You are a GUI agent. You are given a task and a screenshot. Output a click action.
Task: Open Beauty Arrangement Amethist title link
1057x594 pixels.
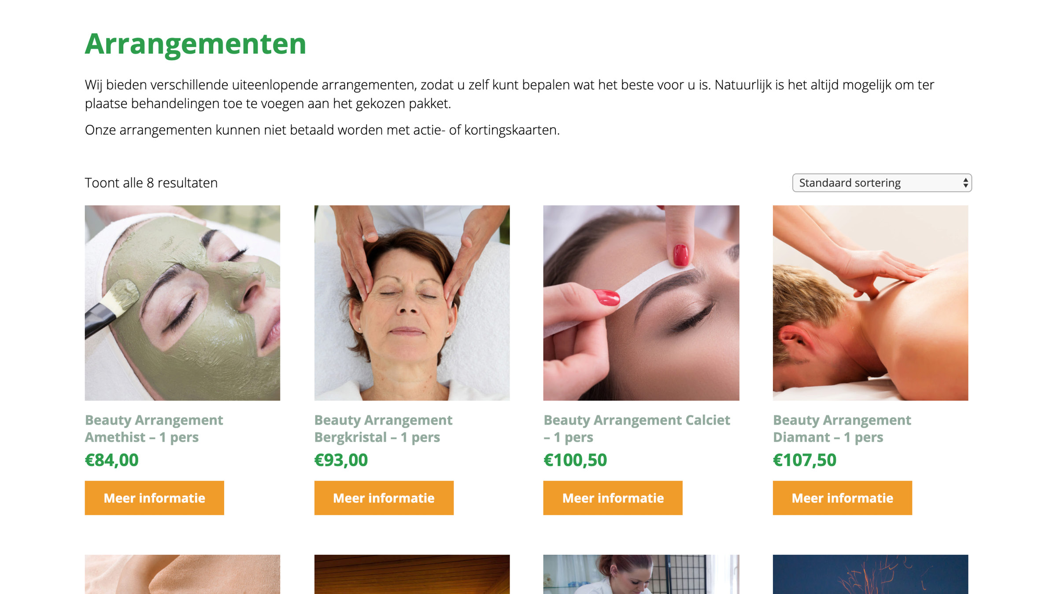(x=154, y=428)
